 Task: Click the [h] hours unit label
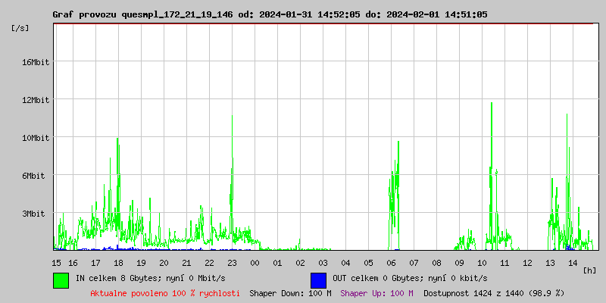(589, 270)
